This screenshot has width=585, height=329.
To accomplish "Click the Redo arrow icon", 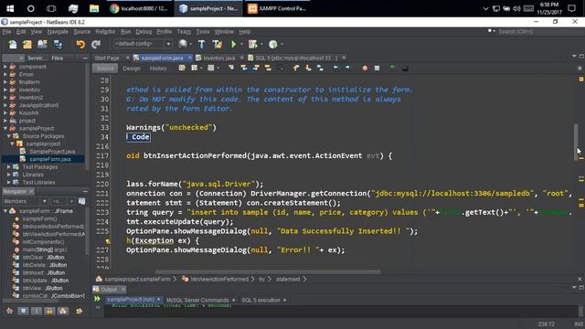I will coord(96,45).
